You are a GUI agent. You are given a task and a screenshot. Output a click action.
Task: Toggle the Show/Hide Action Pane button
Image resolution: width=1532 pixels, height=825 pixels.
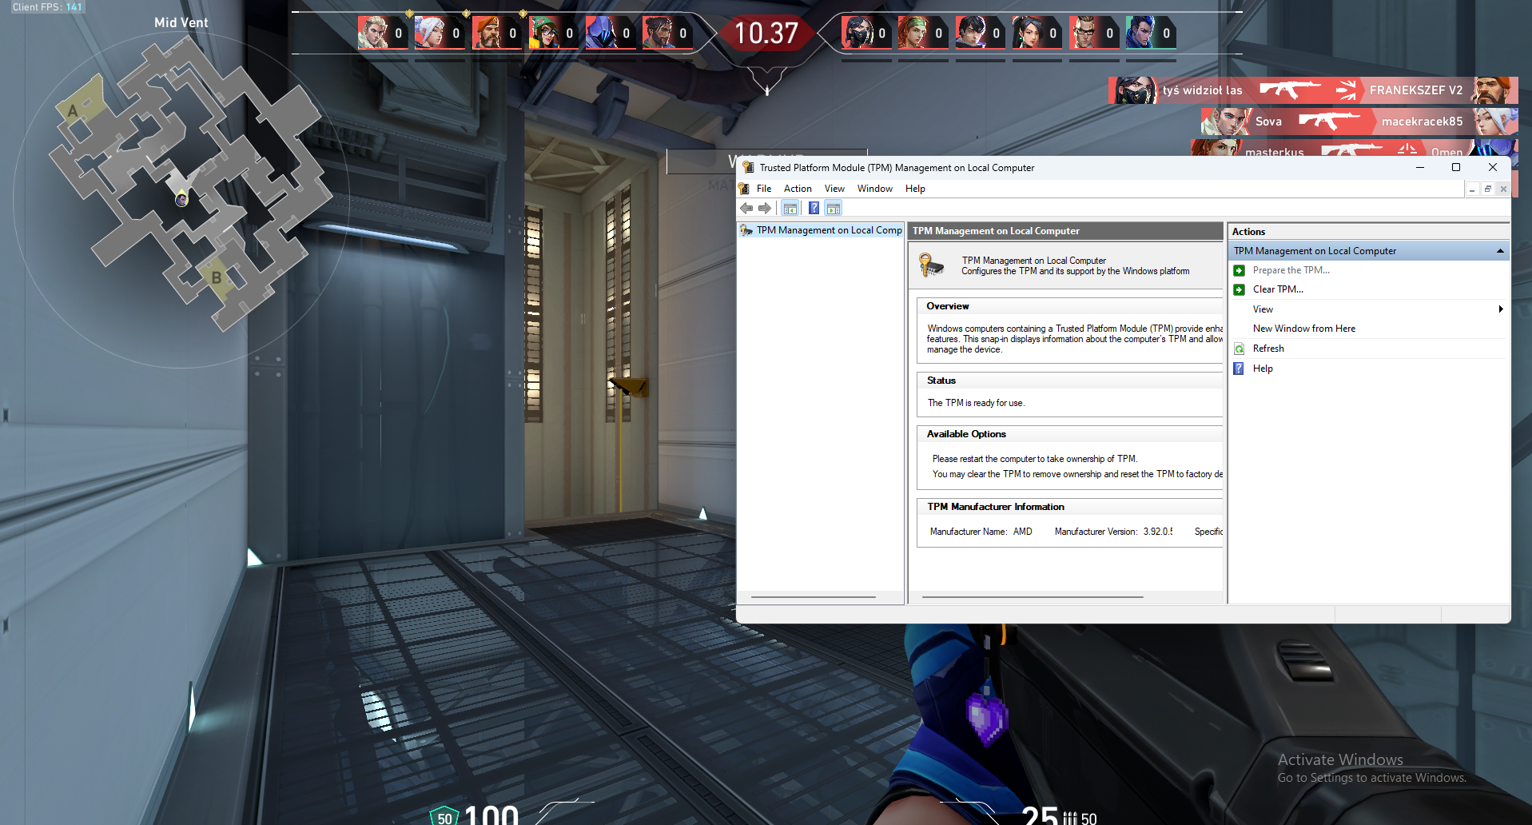pyautogui.click(x=834, y=209)
